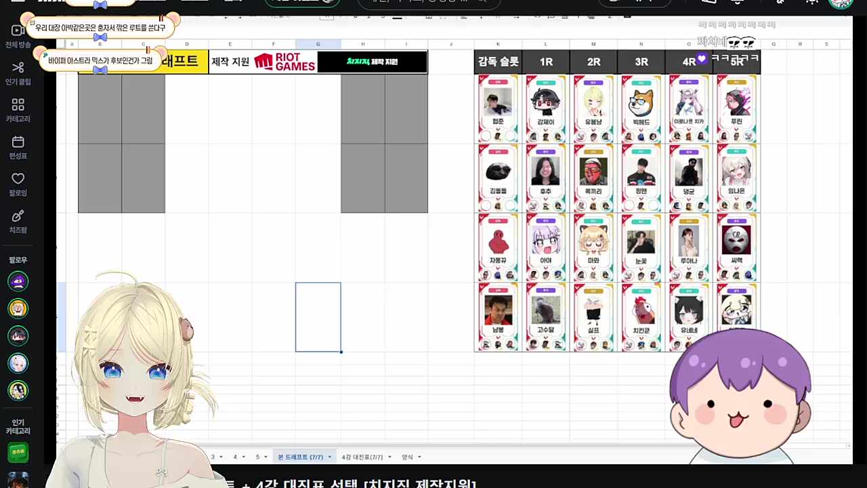Open dropdown arrow of sheet tab 5
Image resolution: width=867 pixels, height=488 pixels.
coord(267,457)
